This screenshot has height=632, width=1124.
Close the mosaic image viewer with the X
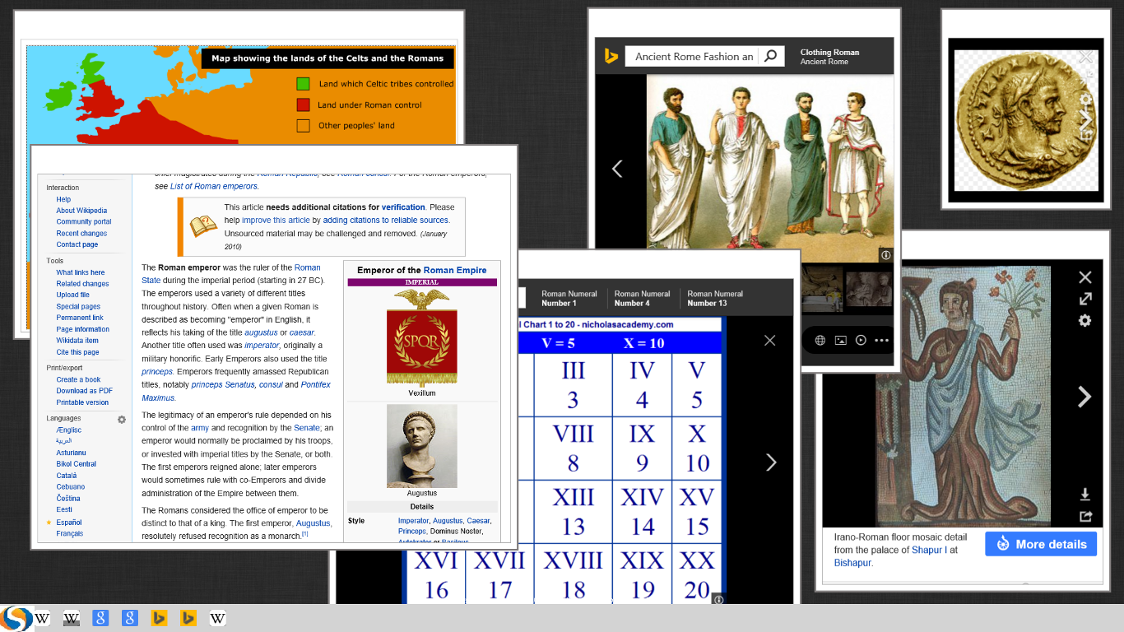coord(1085,277)
